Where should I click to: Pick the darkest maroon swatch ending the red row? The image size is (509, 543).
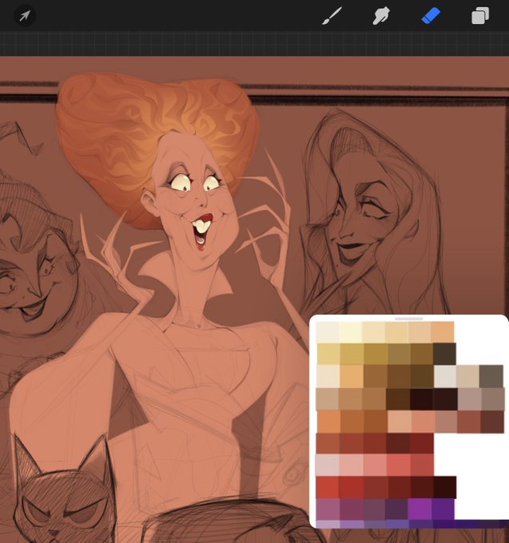[x=444, y=487]
